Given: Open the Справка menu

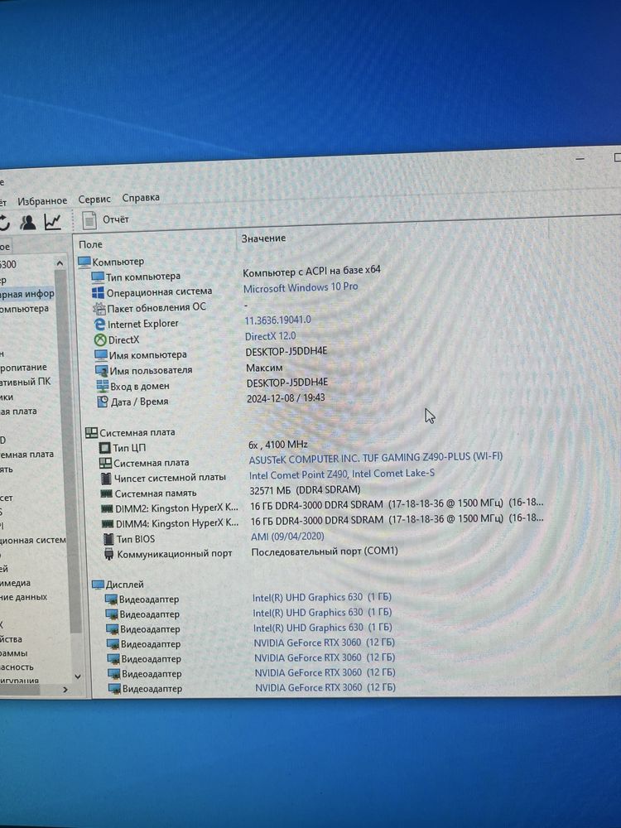Looking at the screenshot, I should click(x=141, y=198).
